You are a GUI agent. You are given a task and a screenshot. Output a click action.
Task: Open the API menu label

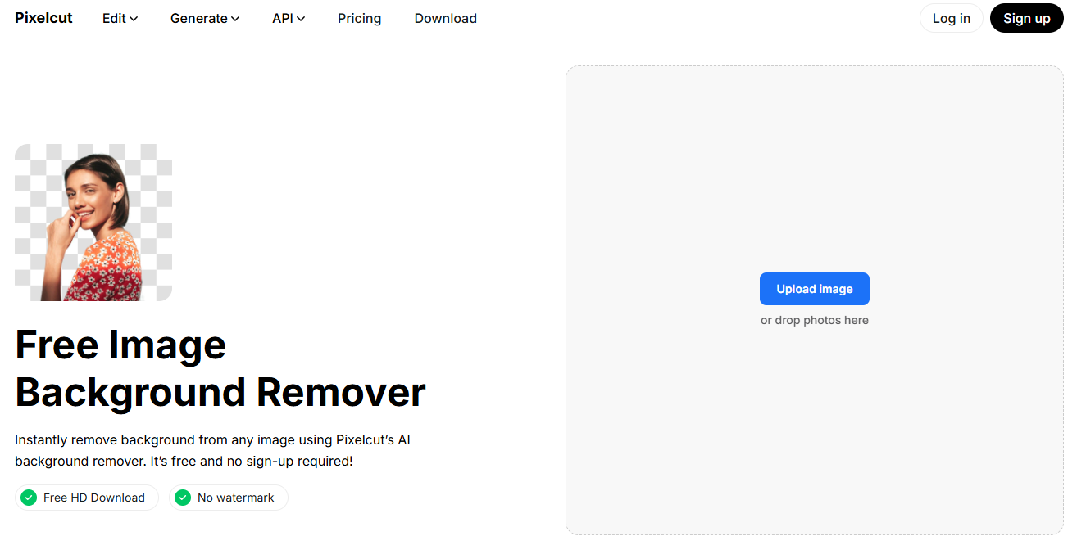(x=282, y=18)
